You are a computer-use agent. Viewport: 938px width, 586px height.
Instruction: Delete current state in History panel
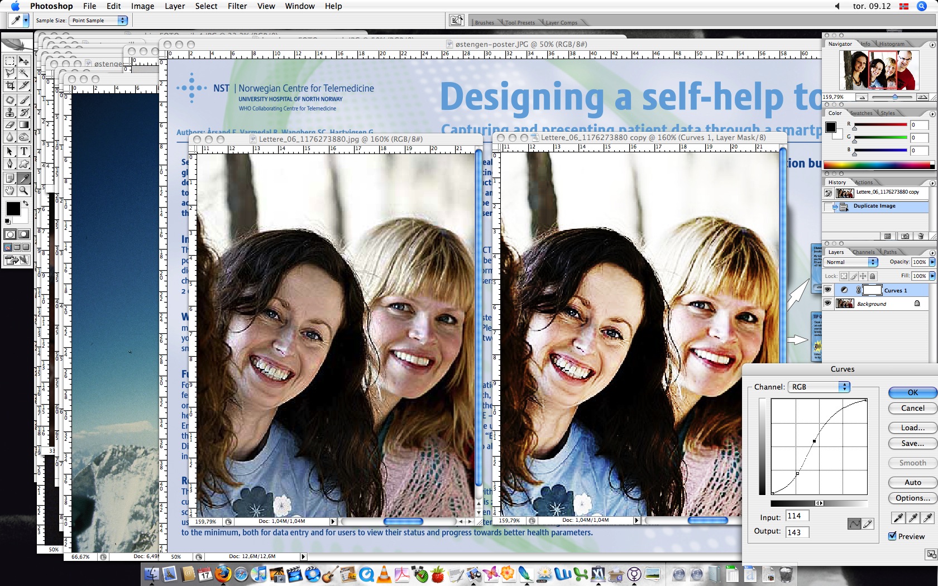pyautogui.click(x=920, y=236)
